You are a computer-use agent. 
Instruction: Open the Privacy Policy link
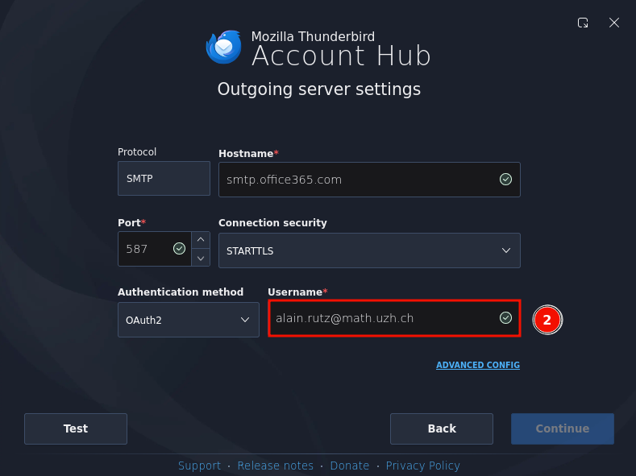pyautogui.click(x=422, y=466)
